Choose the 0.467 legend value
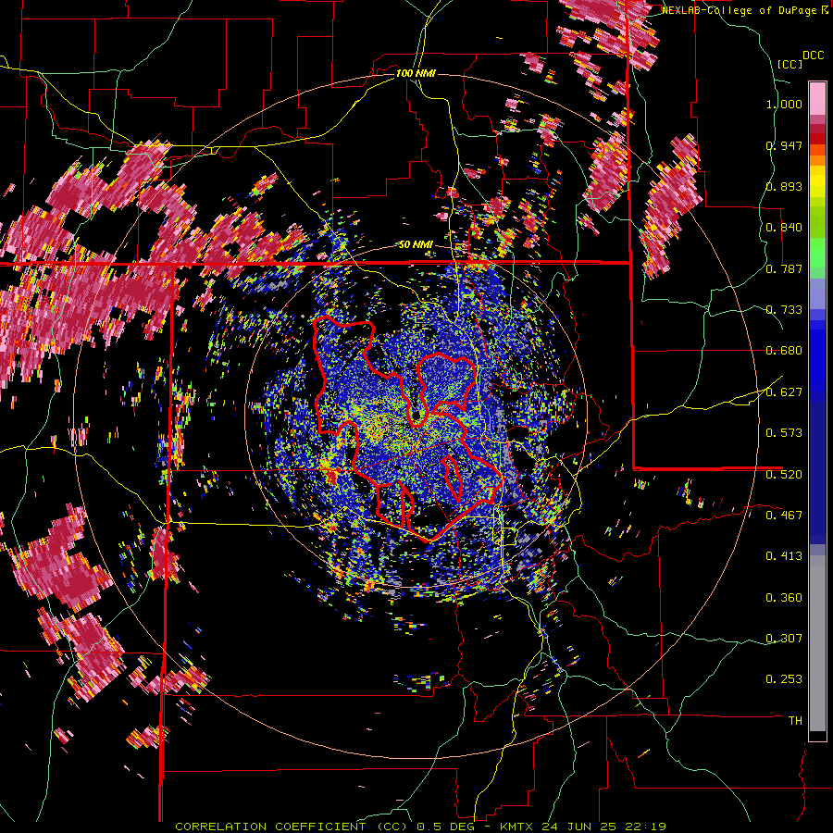The width and height of the screenshot is (833, 833). (x=784, y=516)
